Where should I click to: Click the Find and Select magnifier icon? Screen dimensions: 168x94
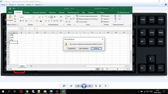120,19
